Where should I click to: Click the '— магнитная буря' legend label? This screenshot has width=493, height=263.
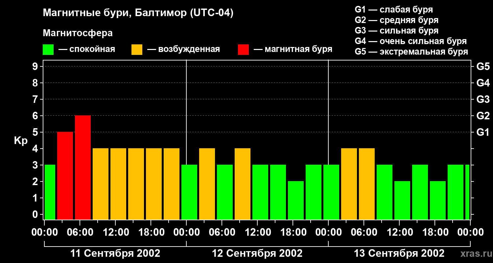[x=293, y=49]
